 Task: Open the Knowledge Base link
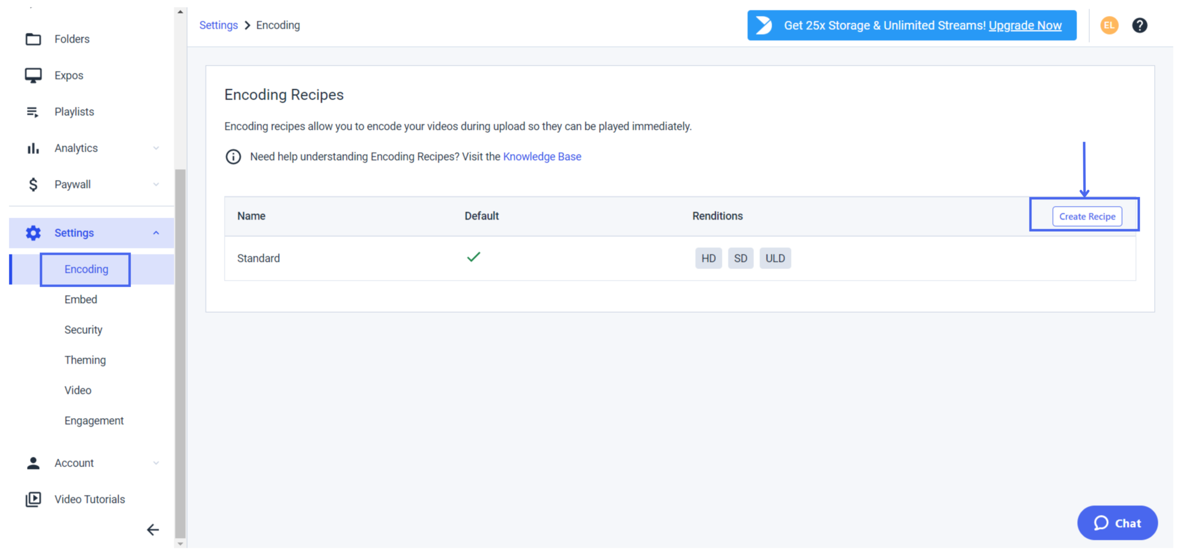pyautogui.click(x=542, y=157)
